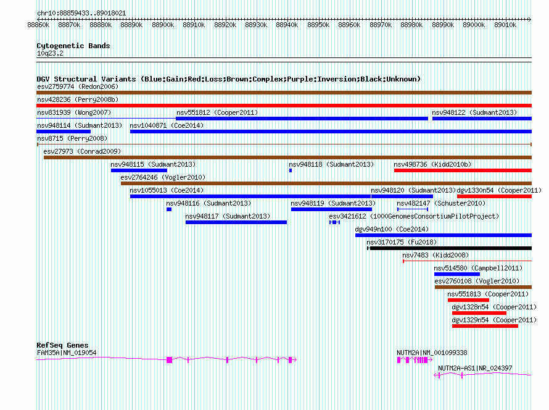Select the blue nsv551812 gain bar
This screenshot has height=410, width=549.
(x=302, y=119)
